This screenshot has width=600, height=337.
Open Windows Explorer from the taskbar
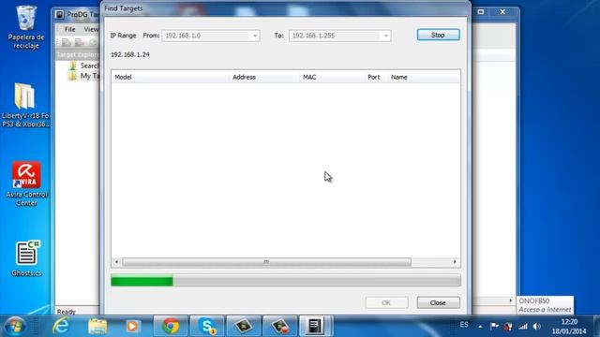pyautogui.click(x=97, y=327)
